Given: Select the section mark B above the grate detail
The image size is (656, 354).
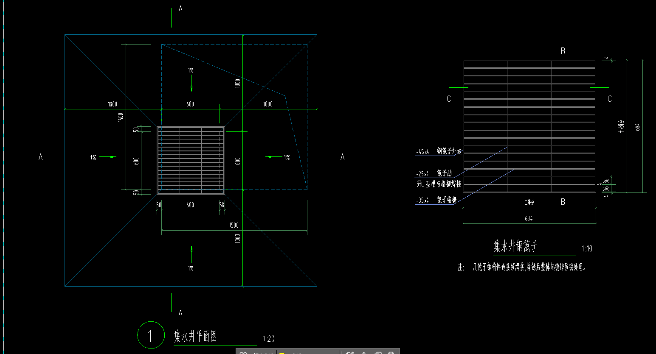Looking at the screenshot, I should 563,51.
